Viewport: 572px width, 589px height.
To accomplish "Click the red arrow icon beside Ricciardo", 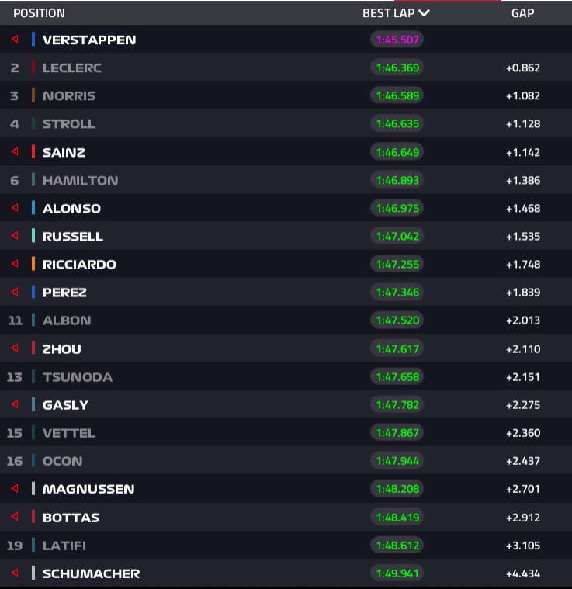I will pos(15,264).
